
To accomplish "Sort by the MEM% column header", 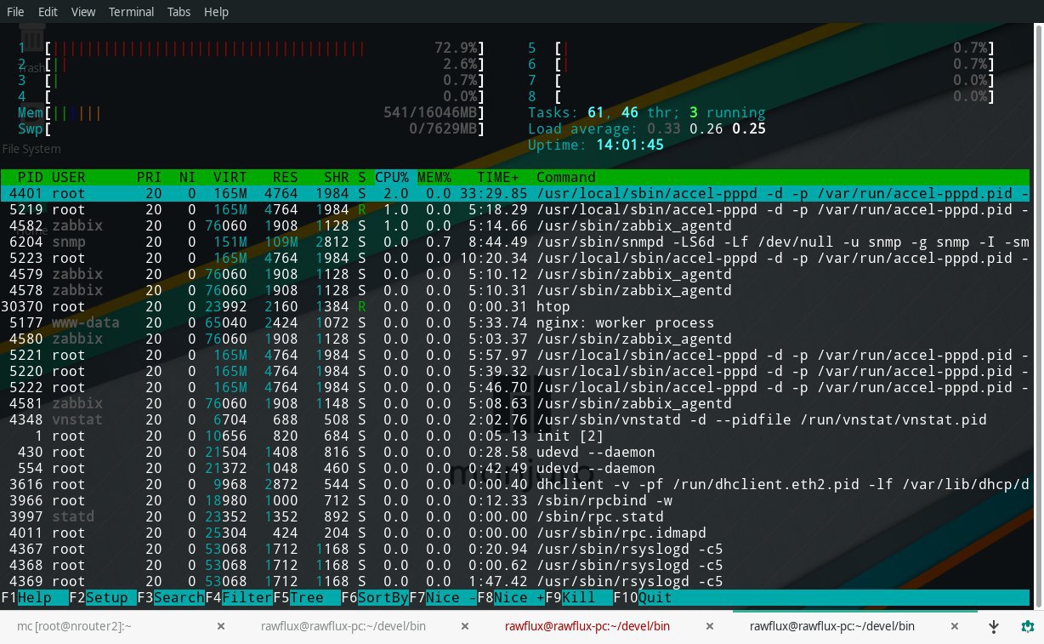I will coord(434,177).
